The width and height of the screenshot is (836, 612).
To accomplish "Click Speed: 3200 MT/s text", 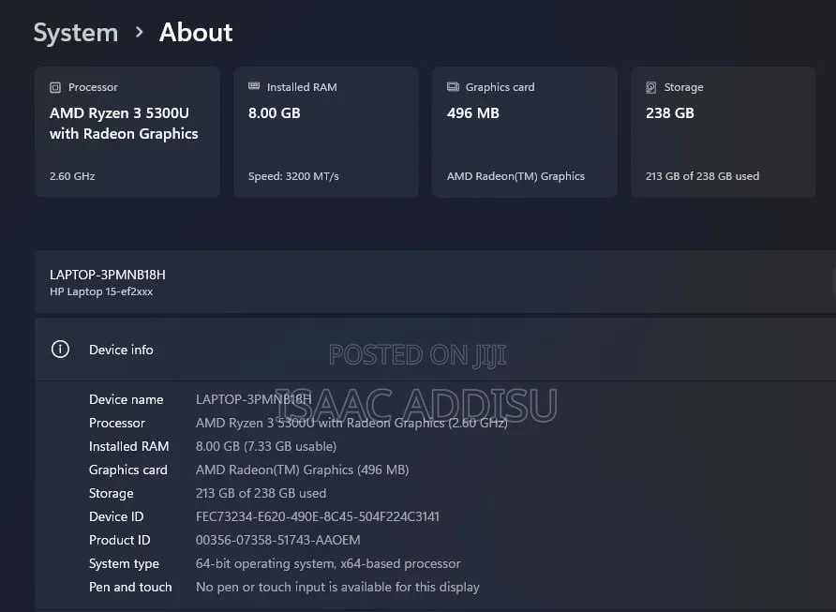I will (x=293, y=176).
